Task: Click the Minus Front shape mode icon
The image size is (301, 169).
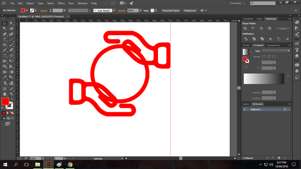Action: (x=253, y=28)
